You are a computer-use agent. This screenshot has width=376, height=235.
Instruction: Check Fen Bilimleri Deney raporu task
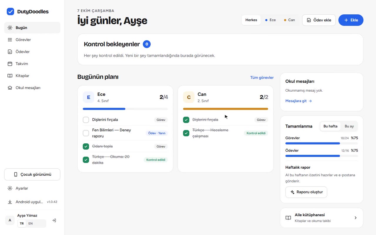(86, 133)
